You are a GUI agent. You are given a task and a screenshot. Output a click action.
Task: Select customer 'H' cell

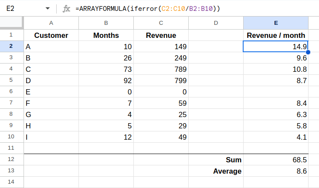[x=51, y=126]
